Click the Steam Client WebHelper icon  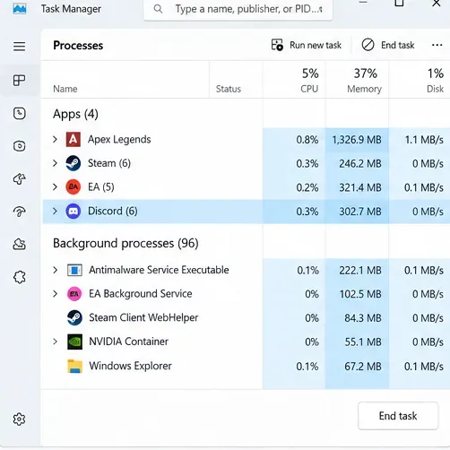pyautogui.click(x=74, y=317)
